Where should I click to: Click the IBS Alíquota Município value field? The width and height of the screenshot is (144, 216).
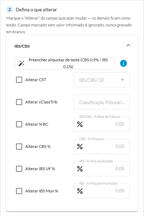[102, 191]
